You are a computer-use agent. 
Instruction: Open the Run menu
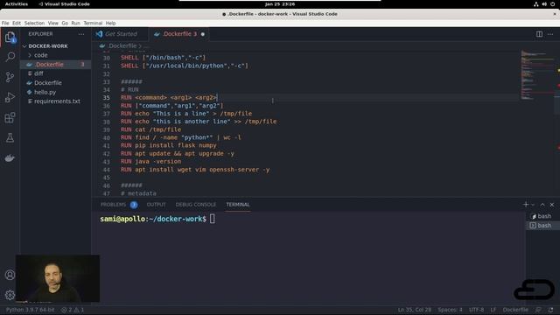point(75,23)
